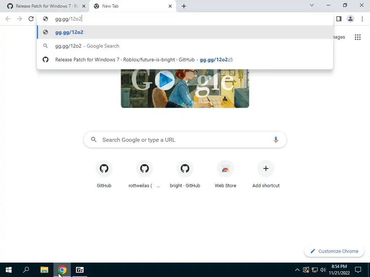This screenshot has width=370, height=277.
Task: Open the Web Store shortcut
Action: click(225, 174)
